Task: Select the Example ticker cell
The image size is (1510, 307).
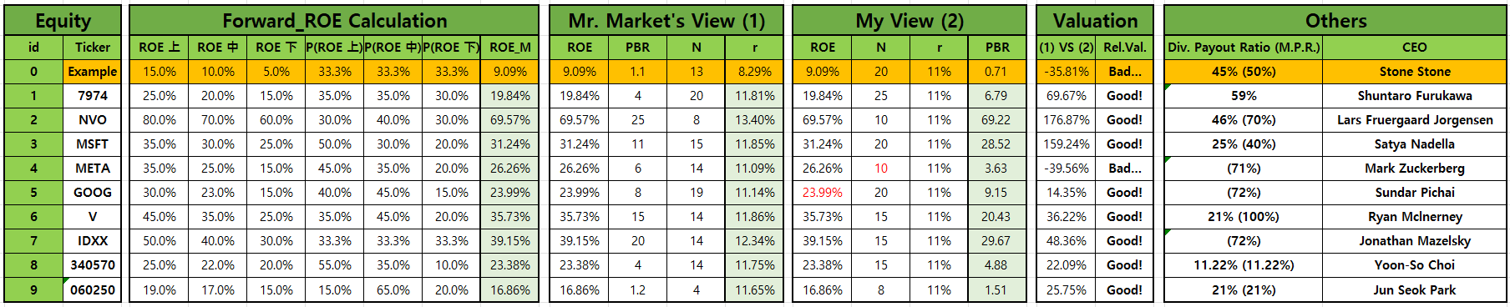Action: click(92, 72)
